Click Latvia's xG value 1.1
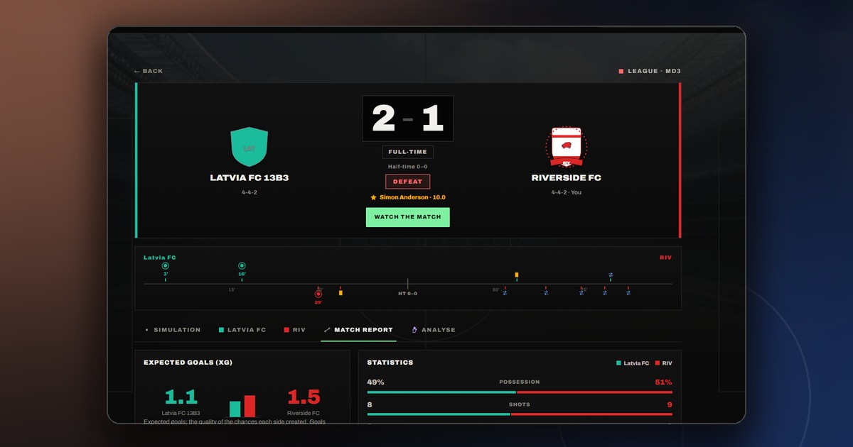The height and width of the screenshot is (447, 853). (x=181, y=397)
